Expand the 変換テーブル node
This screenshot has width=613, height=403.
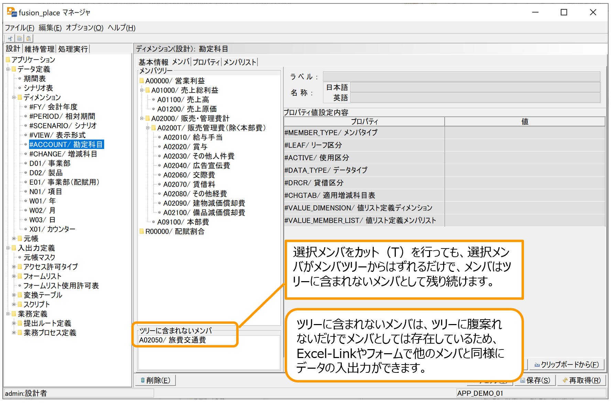click(14, 295)
